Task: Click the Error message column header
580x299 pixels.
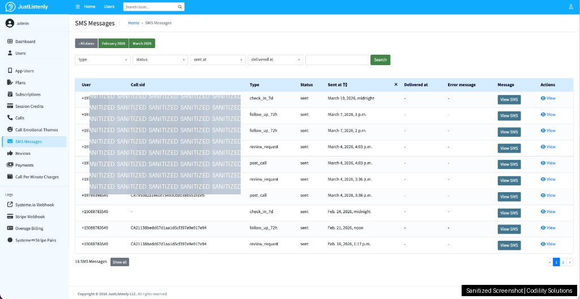Action: pos(462,85)
